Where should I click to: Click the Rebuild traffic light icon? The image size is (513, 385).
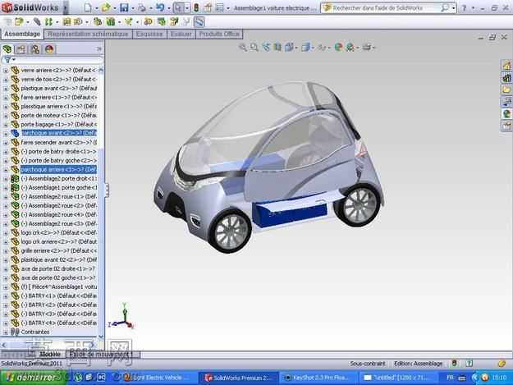(x=196, y=7)
